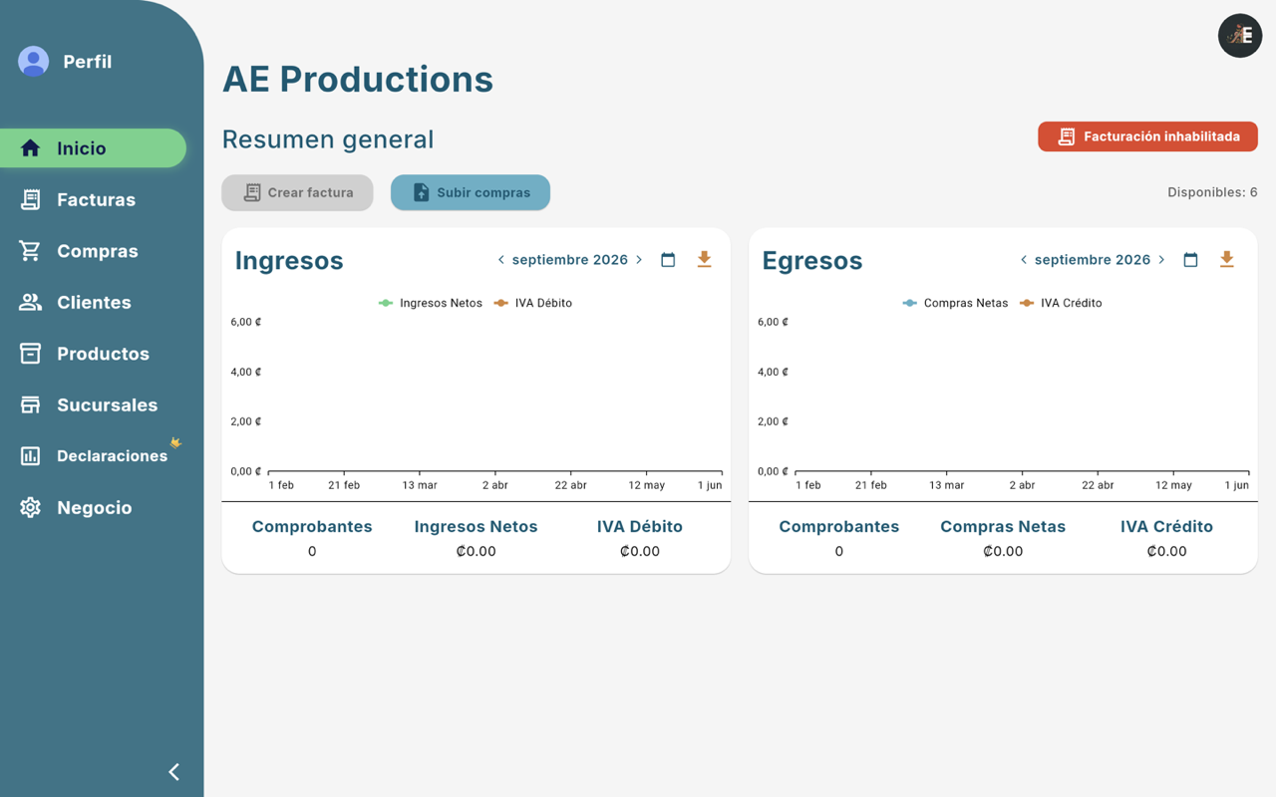Open the Perfil link in sidebar
Screen dimensions: 1276x797
pyautogui.click(x=88, y=62)
